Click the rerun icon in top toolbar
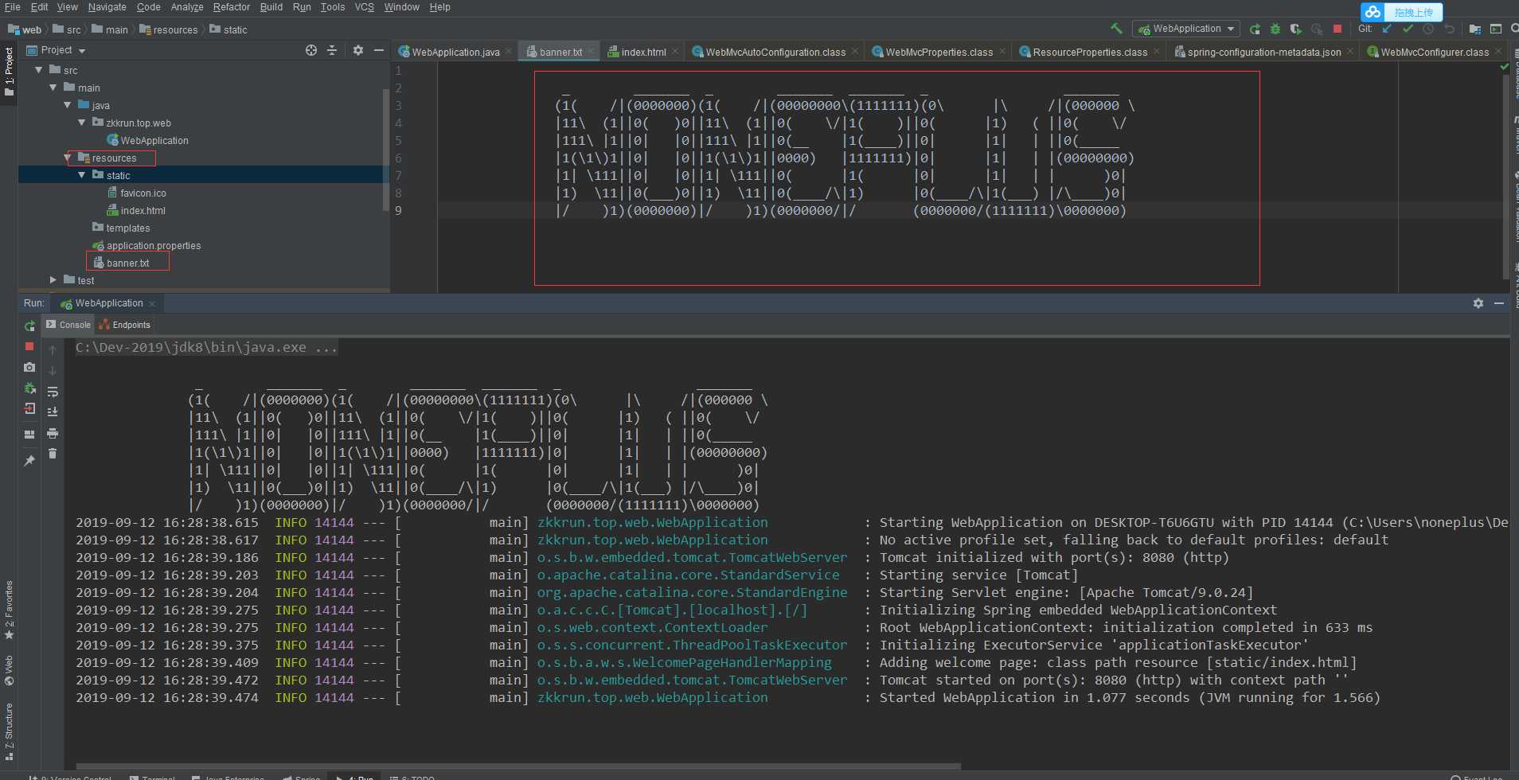This screenshot has width=1519, height=780. pyautogui.click(x=1255, y=29)
